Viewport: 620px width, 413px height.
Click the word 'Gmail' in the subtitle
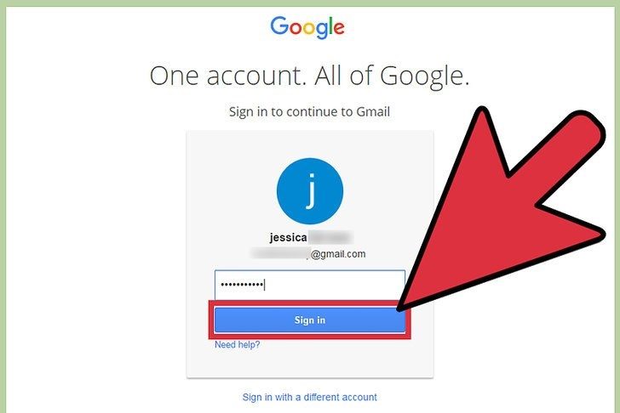373,111
